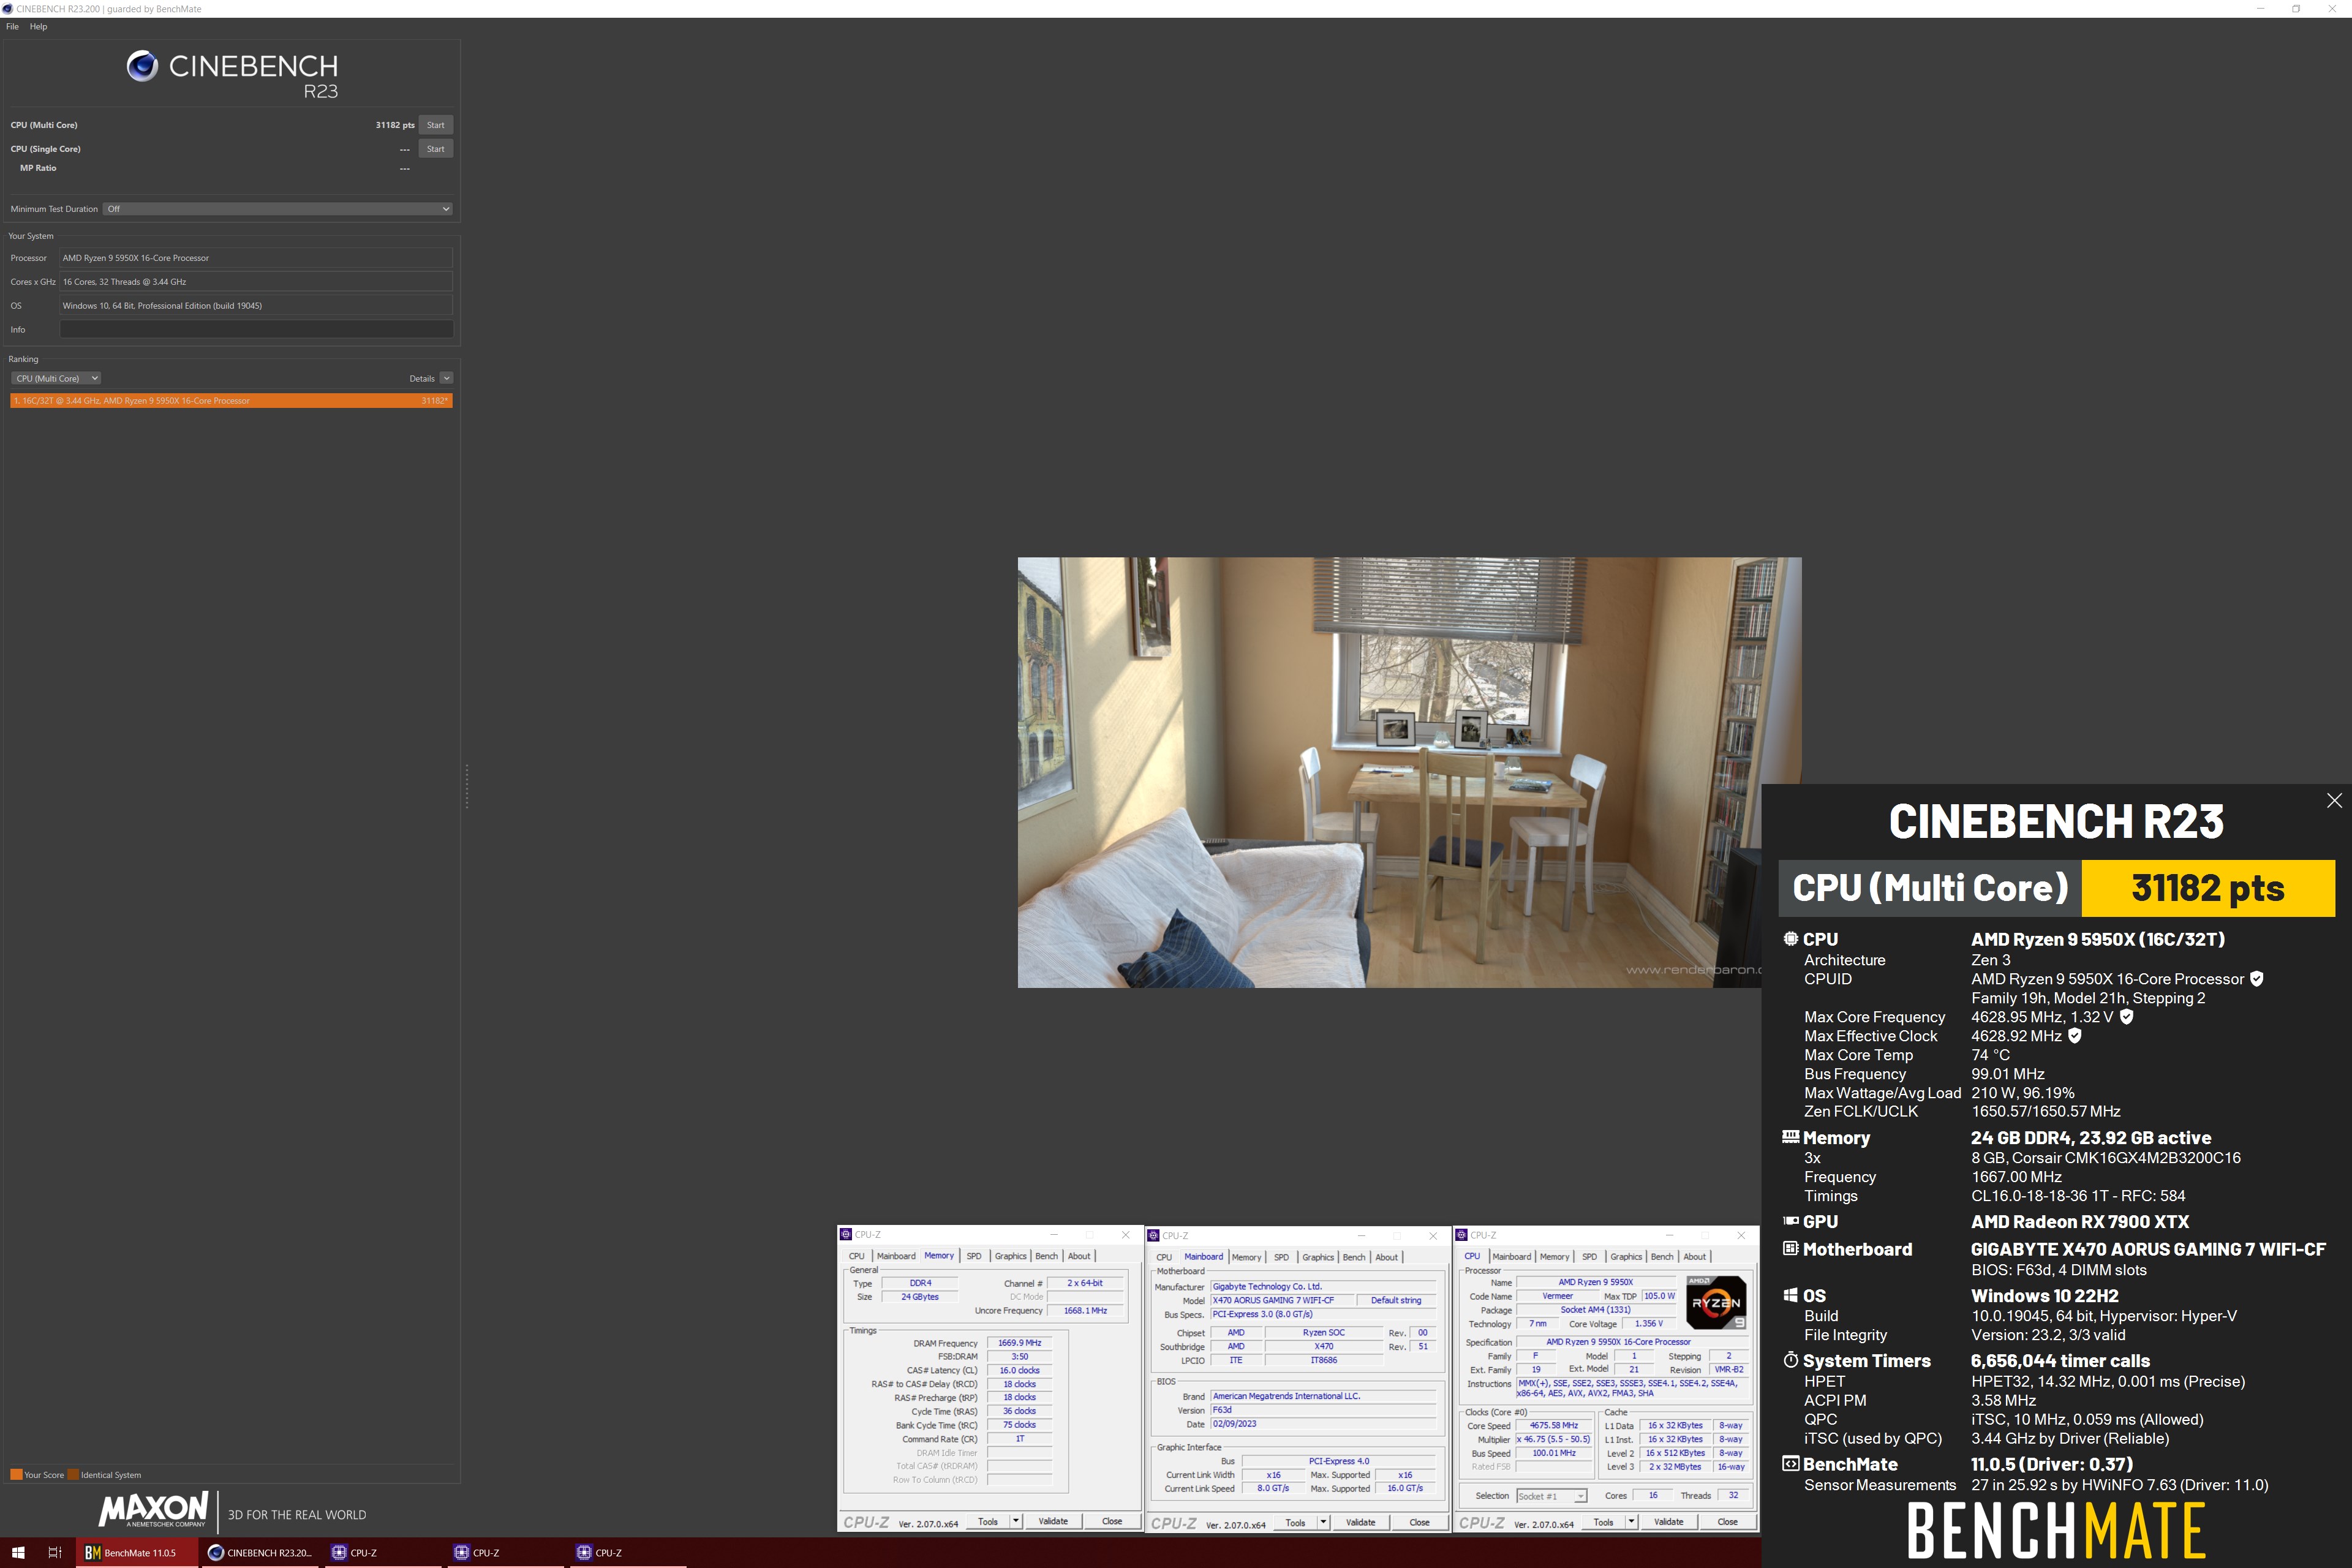
Task: Open the CPU (Multi Core) ranking dropdown
Action: tap(56, 378)
